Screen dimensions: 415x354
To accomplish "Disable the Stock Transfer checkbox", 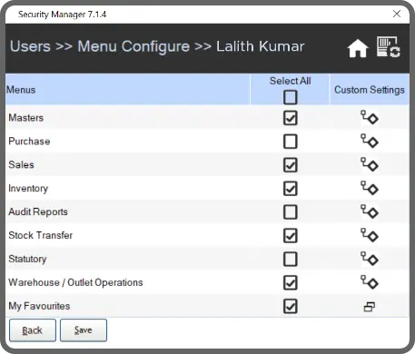I will (291, 235).
